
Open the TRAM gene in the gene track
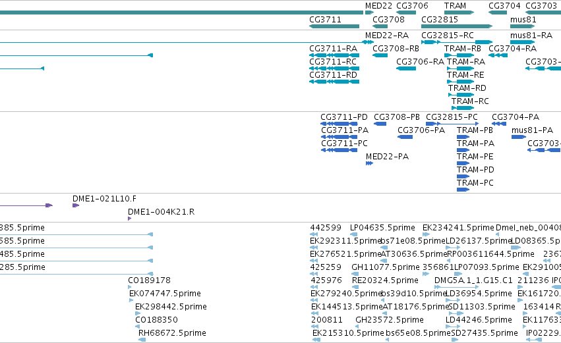coord(459,13)
